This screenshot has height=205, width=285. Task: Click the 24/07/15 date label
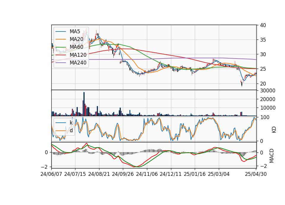75,174
